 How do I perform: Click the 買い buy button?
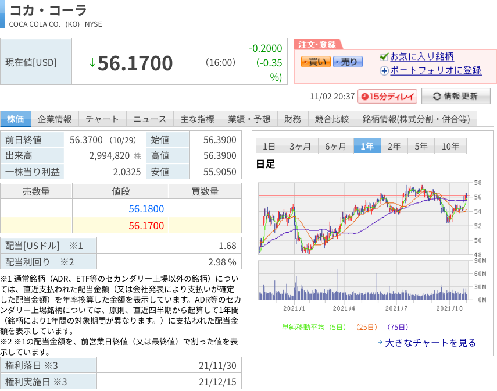(x=316, y=62)
